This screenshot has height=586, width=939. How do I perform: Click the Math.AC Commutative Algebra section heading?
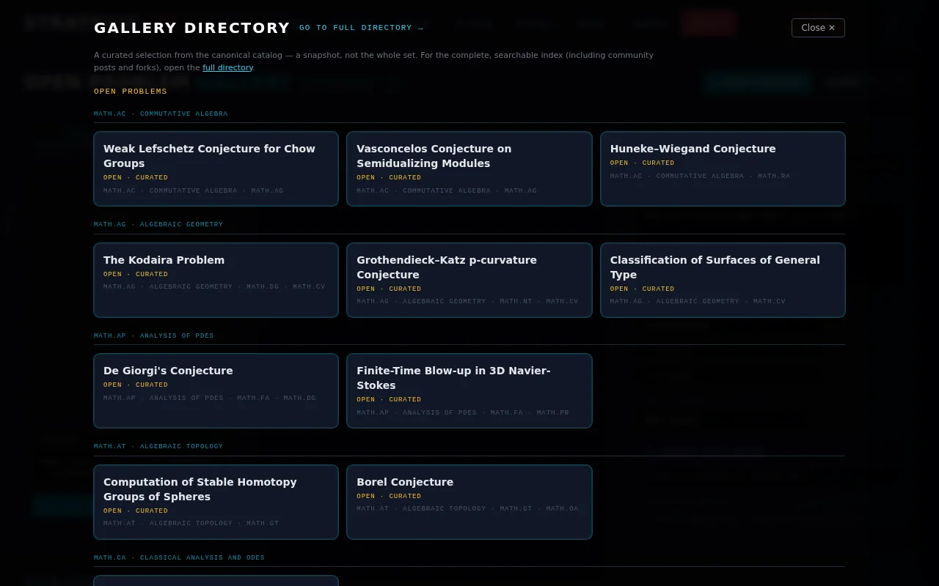pyautogui.click(x=161, y=114)
